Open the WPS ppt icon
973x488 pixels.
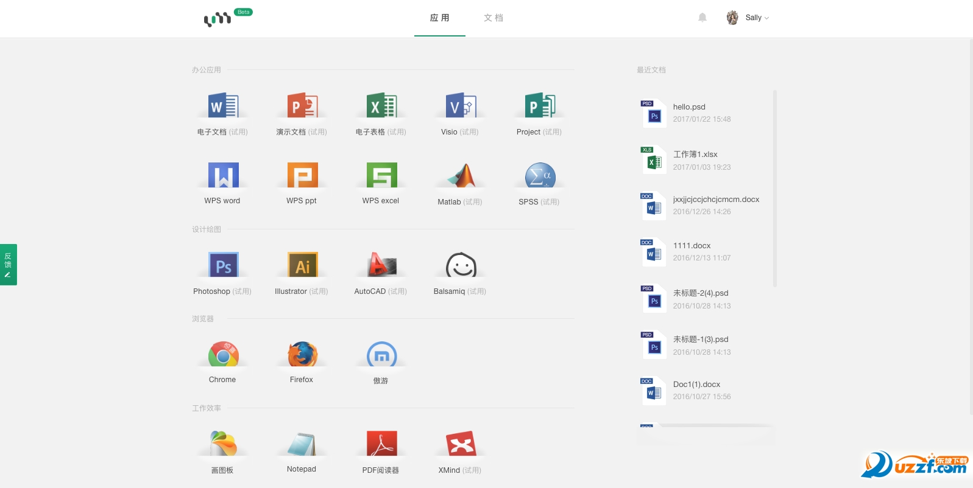pyautogui.click(x=302, y=175)
